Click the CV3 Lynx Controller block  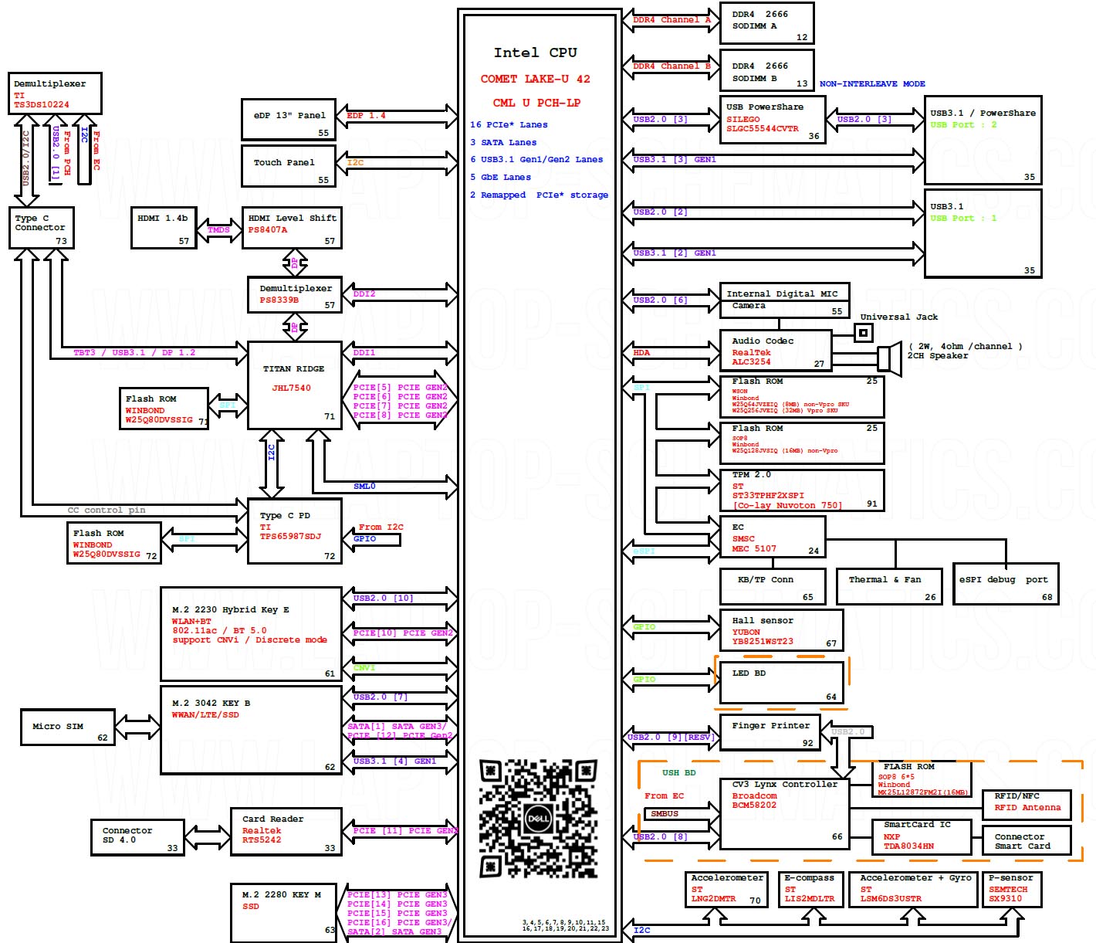[784, 814]
